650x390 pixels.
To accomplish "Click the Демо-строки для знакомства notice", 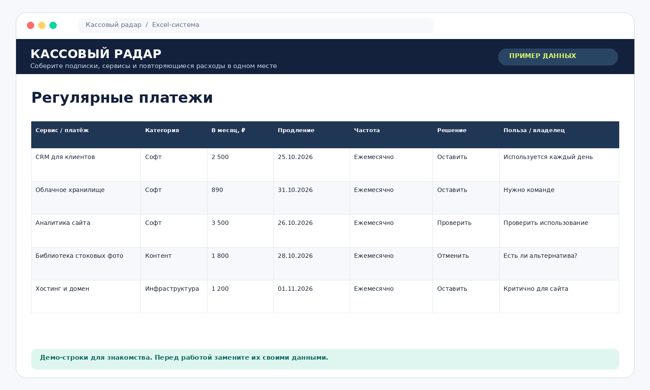I will click(x=325, y=359).
